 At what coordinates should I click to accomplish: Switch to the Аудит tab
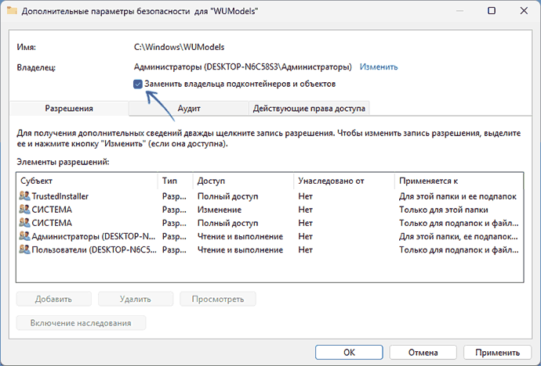187,109
